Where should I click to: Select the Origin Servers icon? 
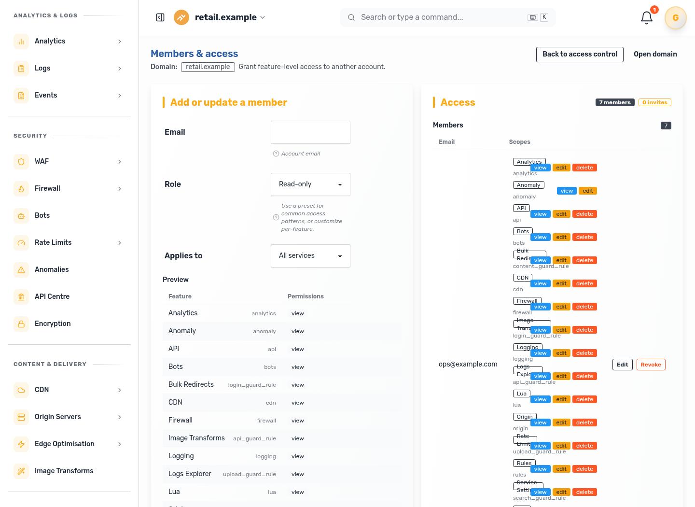(21, 417)
